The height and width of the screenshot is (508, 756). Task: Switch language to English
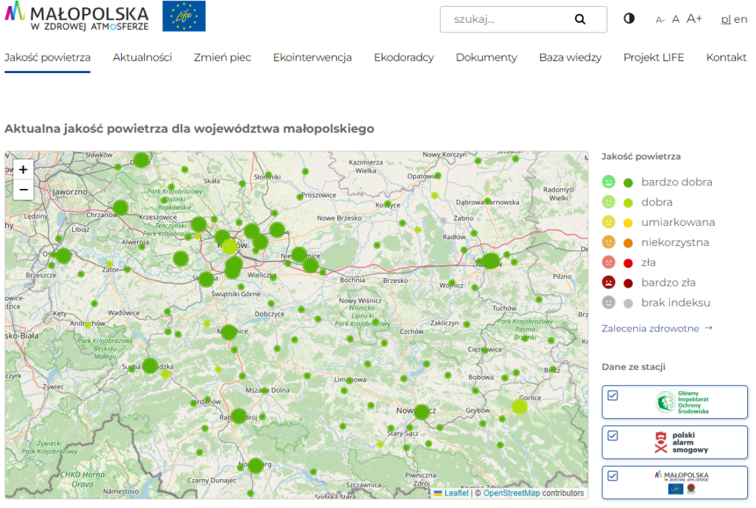(x=740, y=19)
